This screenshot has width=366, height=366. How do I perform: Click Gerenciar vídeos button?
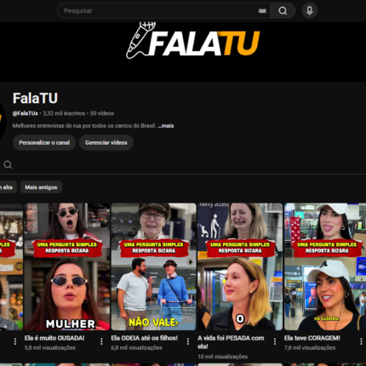point(106,142)
